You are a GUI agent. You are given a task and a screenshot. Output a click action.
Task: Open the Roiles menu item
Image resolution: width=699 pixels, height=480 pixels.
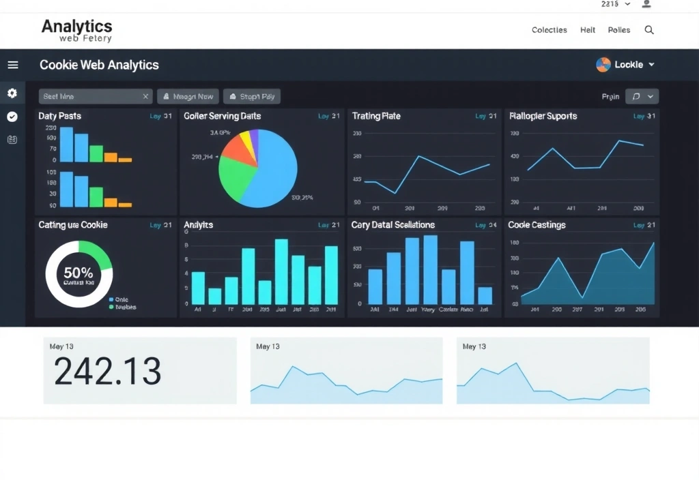tap(618, 30)
